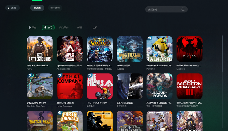Select THE FINALS game icon
Image resolution: width=228 pixels, height=131 pixels.
click(x=99, y=86)
